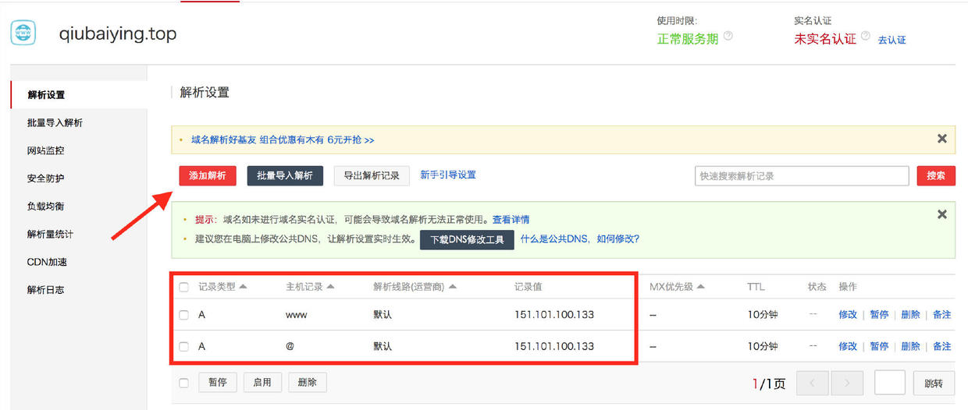
Task: Click the domain globe icon beside qiubaiying.top
Action: 23,34
